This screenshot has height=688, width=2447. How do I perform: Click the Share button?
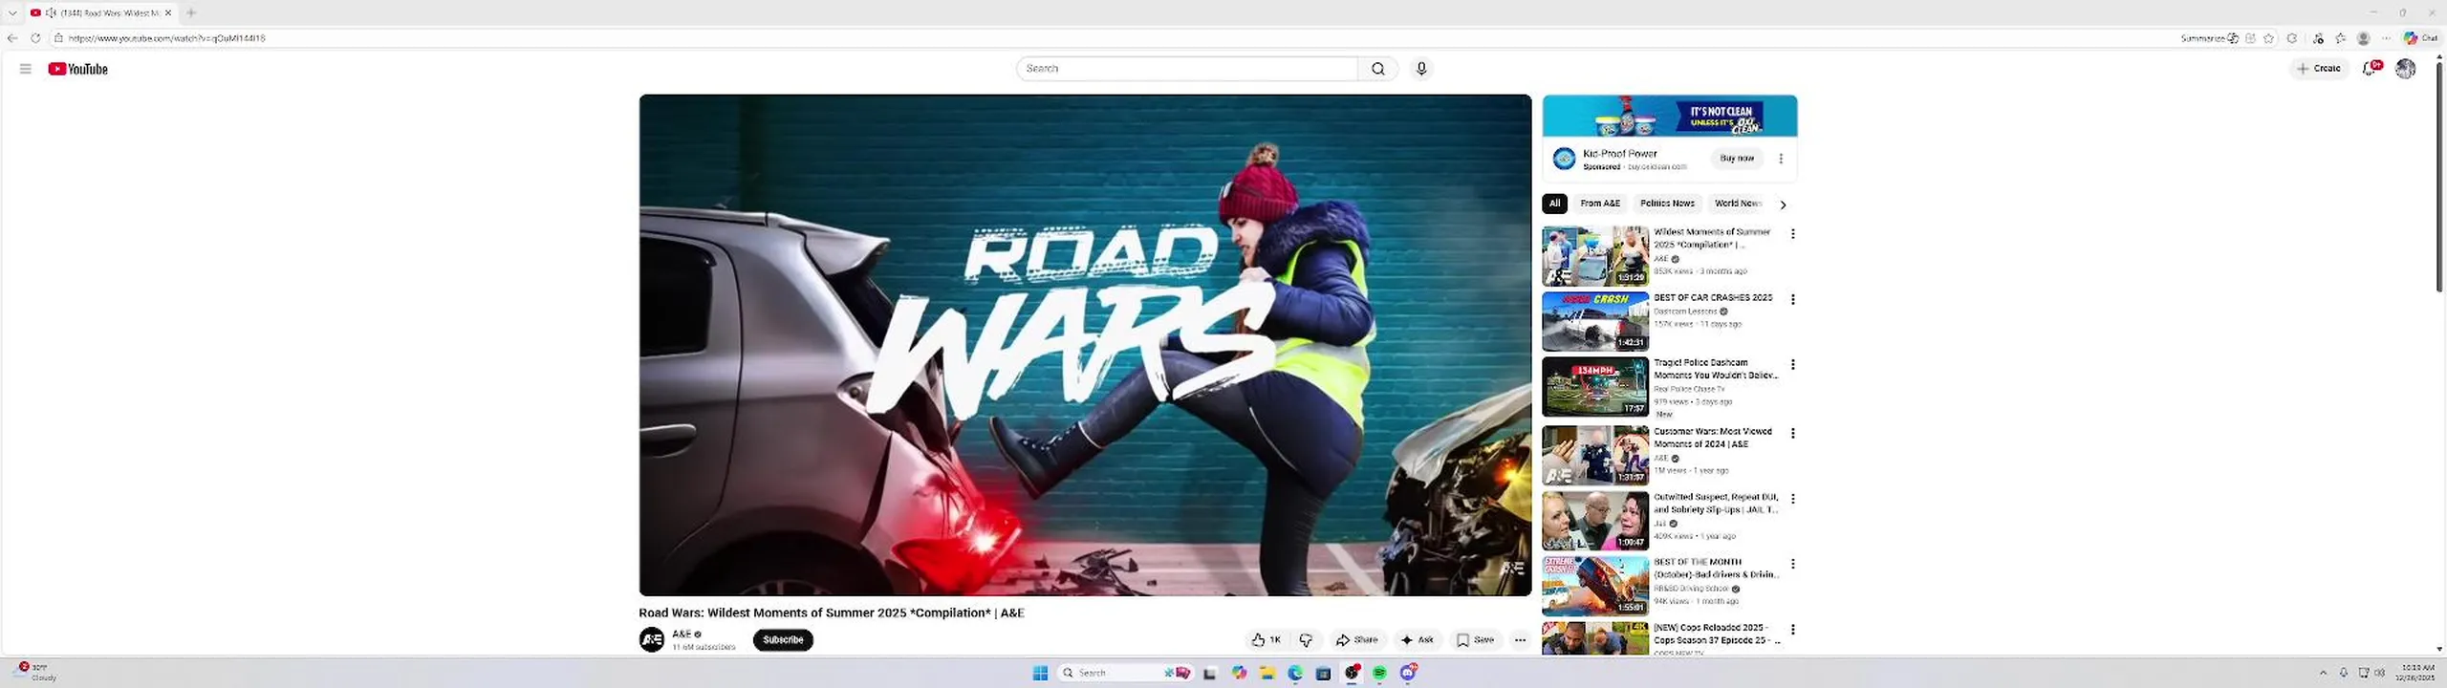[x=1356, y=640]
